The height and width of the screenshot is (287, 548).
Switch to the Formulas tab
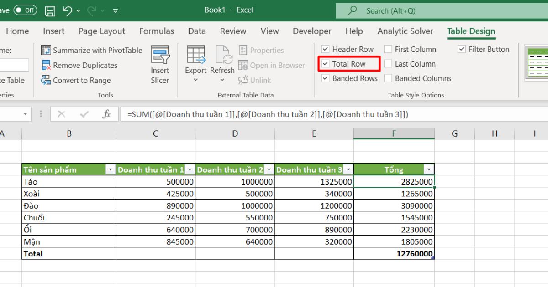(156, 31)
